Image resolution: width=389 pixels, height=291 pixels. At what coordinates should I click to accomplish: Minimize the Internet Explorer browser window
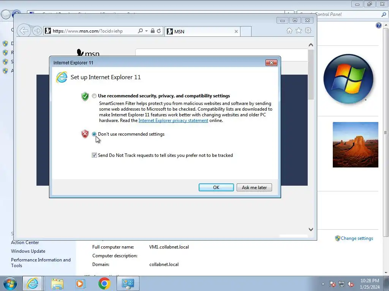click(282, 20)
